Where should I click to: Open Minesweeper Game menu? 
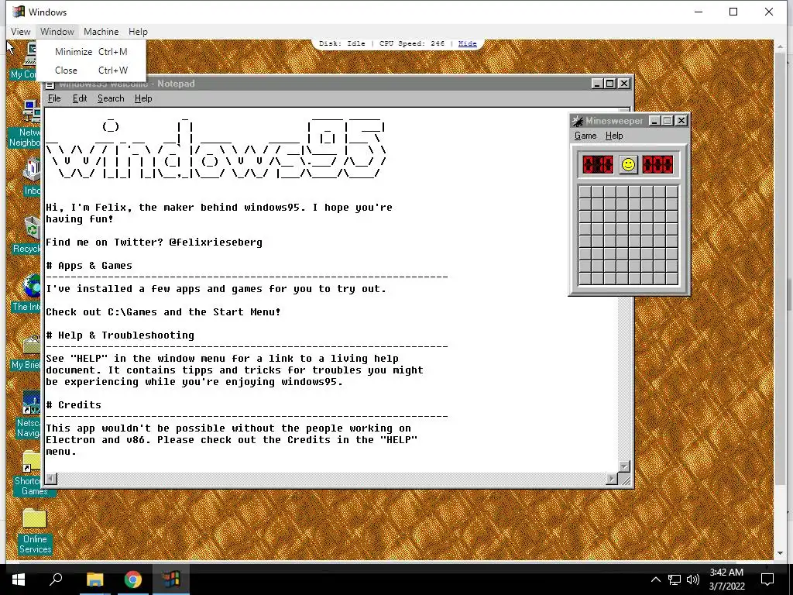coord(585,136)
